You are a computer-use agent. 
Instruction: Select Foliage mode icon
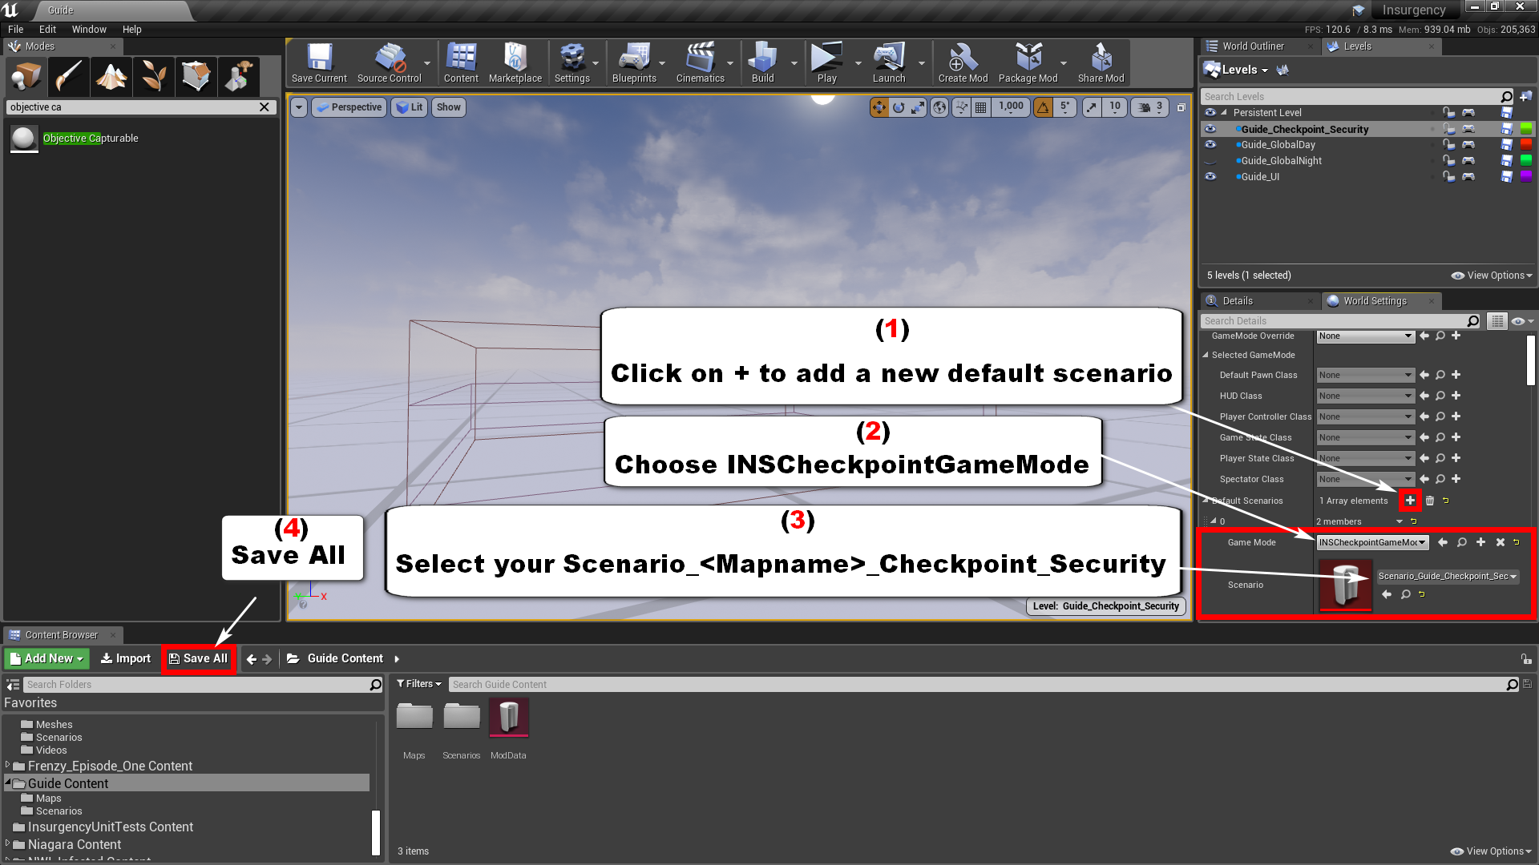coord(153,77)
